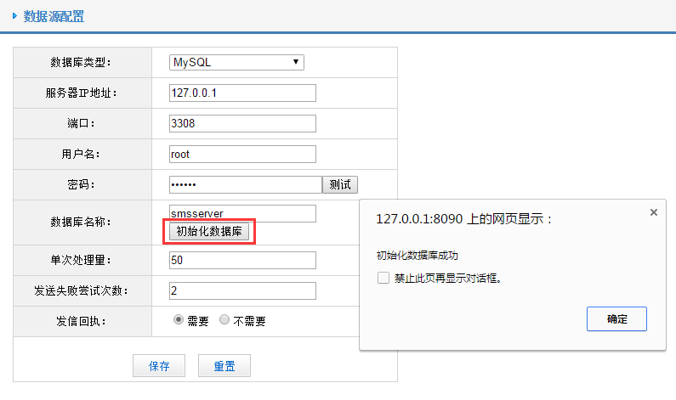Close the alert dialog with the X icon
Viewport: 676px width, 400px height.
click(653, 212)
